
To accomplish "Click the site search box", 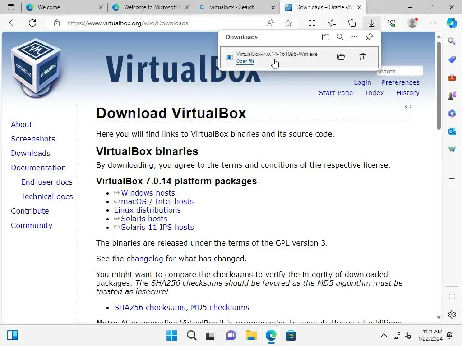I will [399, 71].
